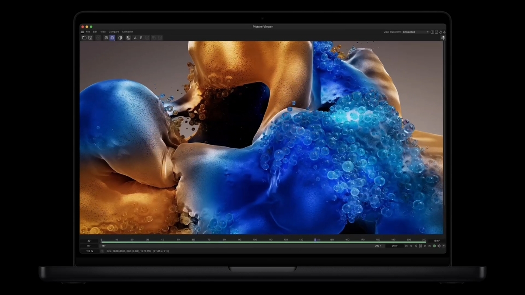The width and height of the screenshot is (525, 295).
Task: Click the save image icon
Action: [x=90, y=38]
